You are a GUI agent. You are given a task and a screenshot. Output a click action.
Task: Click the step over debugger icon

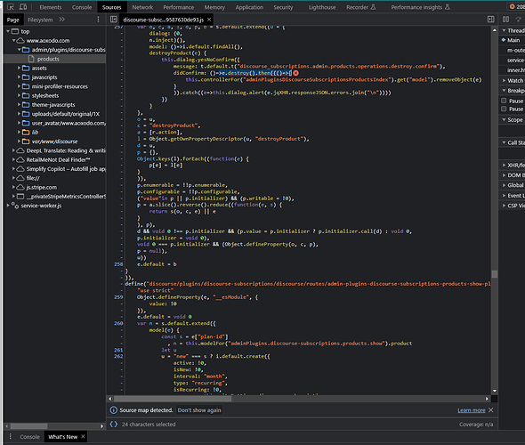(x=519, y=20)
